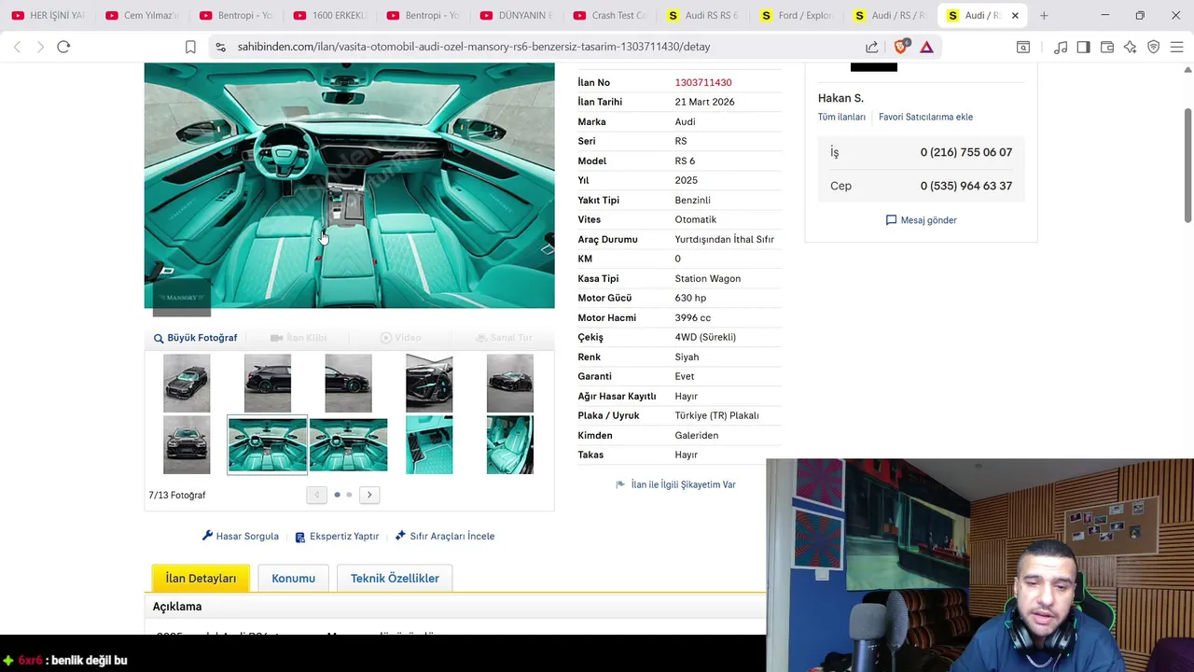Open the tab search icon
Screen dimensions: 1194x672
(1023, 47)
